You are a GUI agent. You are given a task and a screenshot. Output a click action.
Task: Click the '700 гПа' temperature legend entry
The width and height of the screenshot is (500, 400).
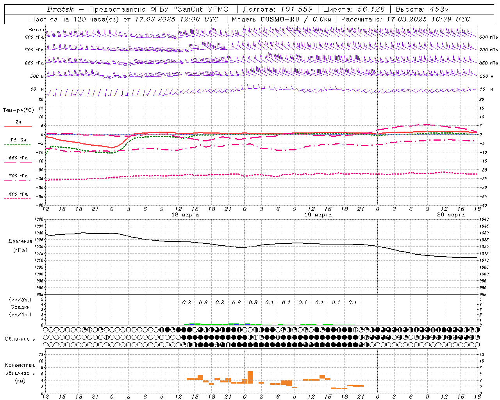coord(18,176)
